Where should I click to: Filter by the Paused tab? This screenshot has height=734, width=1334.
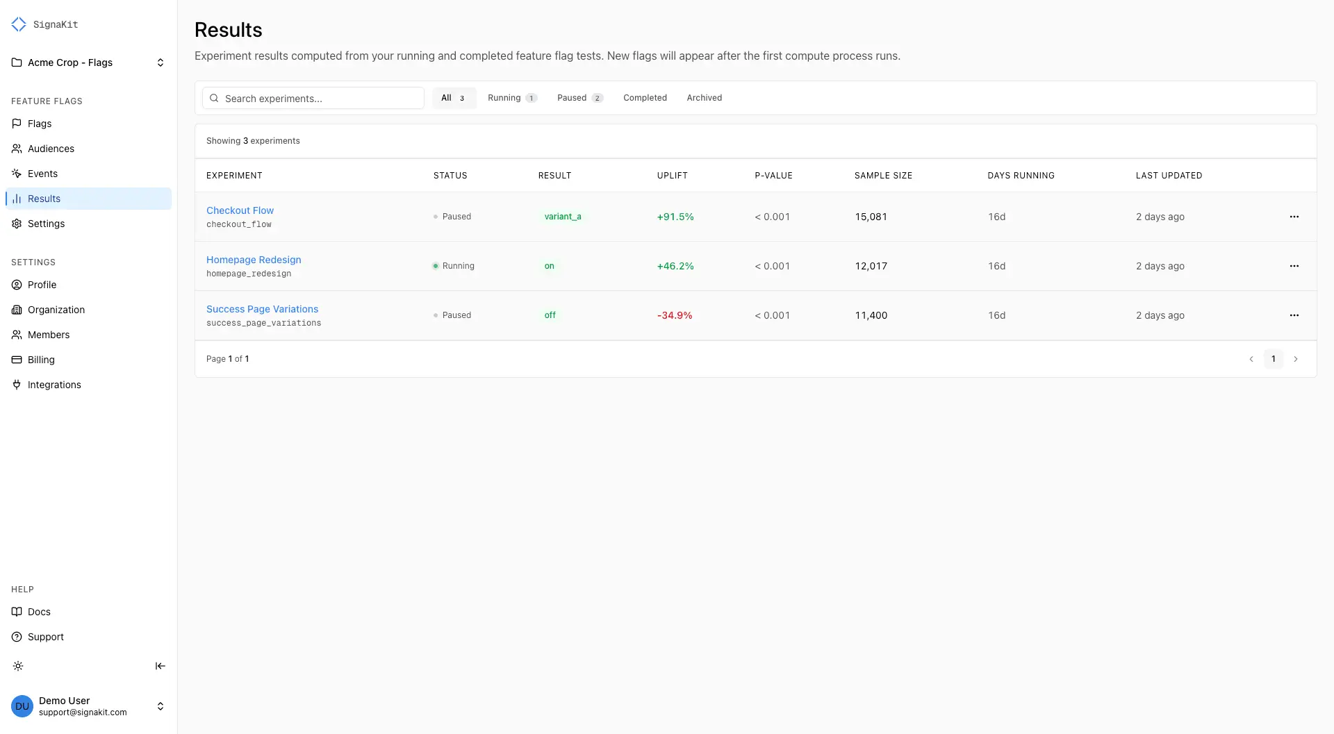point(580,98)
